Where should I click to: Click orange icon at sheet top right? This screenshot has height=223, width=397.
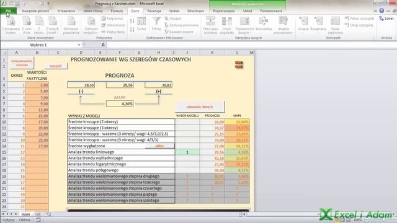point(239,64)
